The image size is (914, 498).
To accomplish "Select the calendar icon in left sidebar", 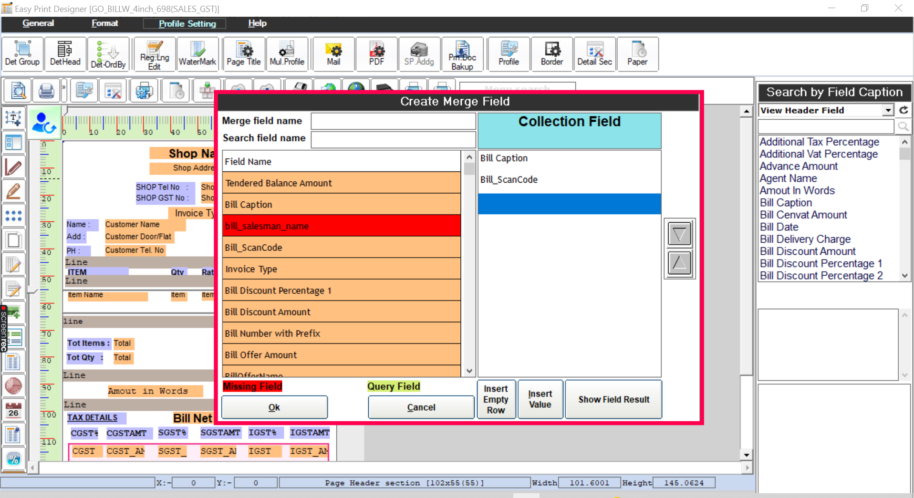I will pyautogui.click(x=13, y=409).
